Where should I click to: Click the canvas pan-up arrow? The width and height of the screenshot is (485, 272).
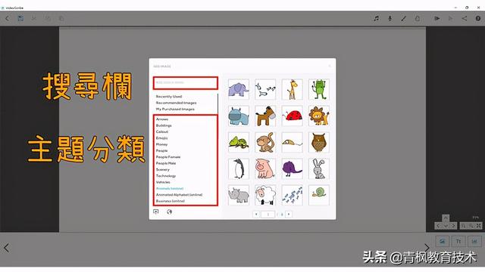[446, 218]
